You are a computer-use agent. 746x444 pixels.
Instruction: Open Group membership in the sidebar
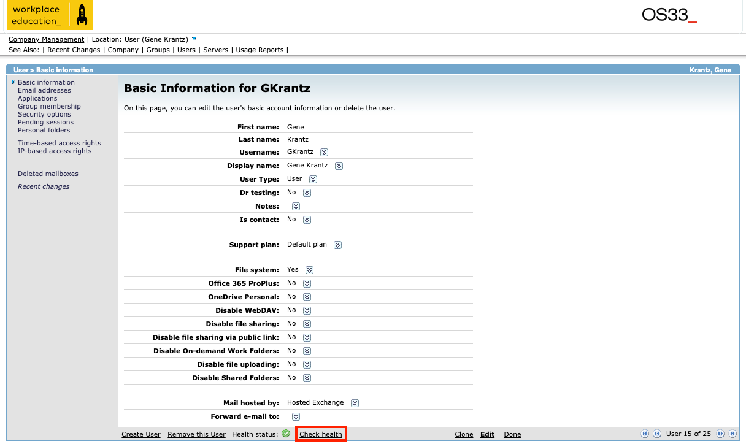(x=49, y=106)
